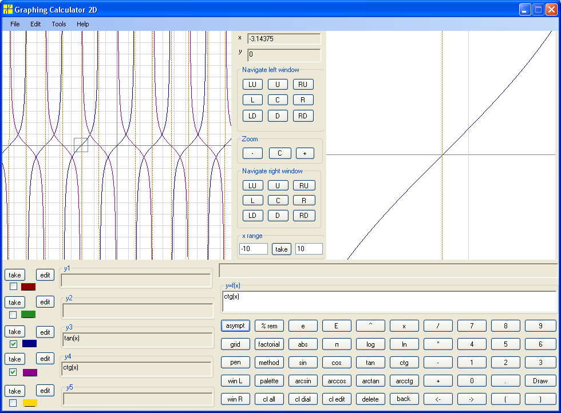Move left window up with U
561x413 pixels.
278,85
